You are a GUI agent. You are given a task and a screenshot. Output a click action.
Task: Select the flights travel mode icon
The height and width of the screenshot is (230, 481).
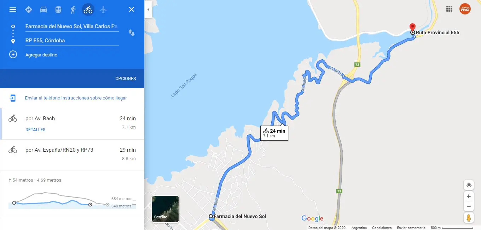[x=103, y=10]
